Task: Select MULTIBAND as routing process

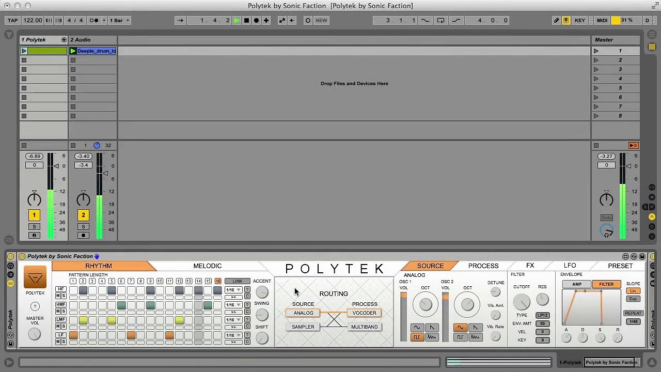Action: point(364,327)
